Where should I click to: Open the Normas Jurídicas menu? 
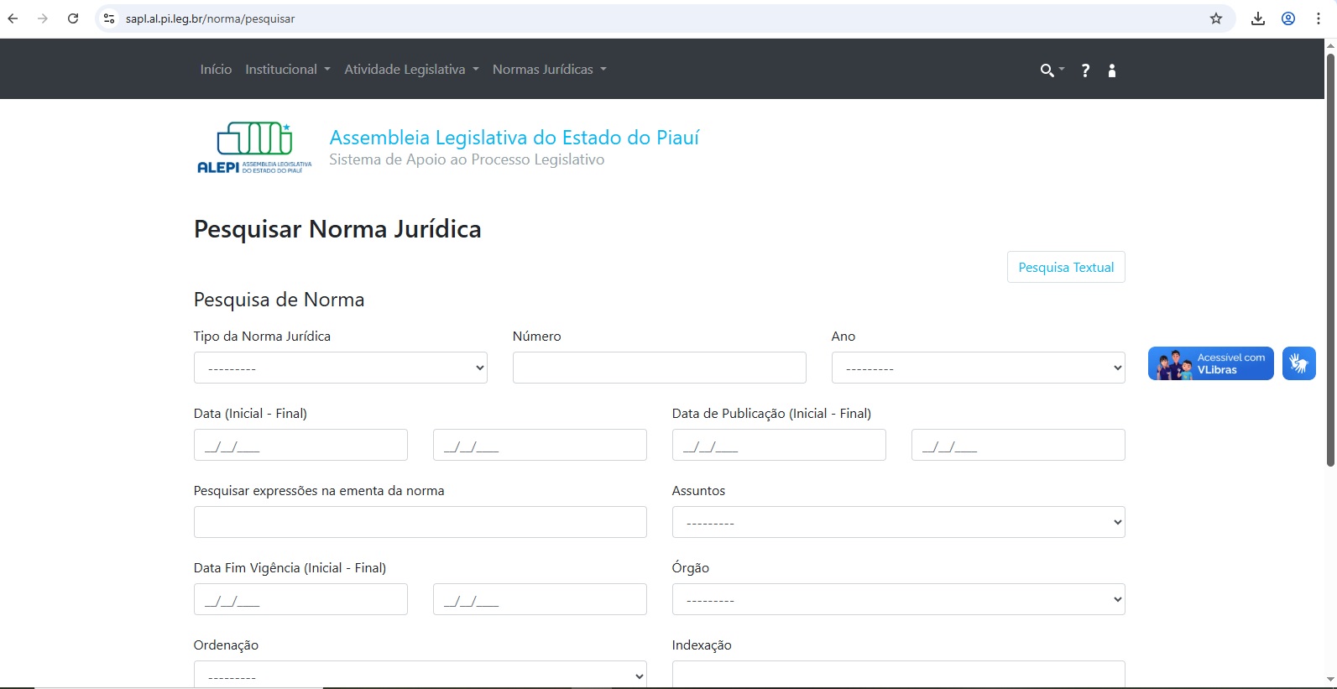[x=549, y=70]
